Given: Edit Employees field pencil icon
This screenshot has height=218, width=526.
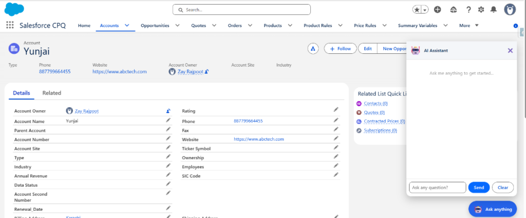Looking at the screenshot, I should pyautogui.click(x=336, y=166).
